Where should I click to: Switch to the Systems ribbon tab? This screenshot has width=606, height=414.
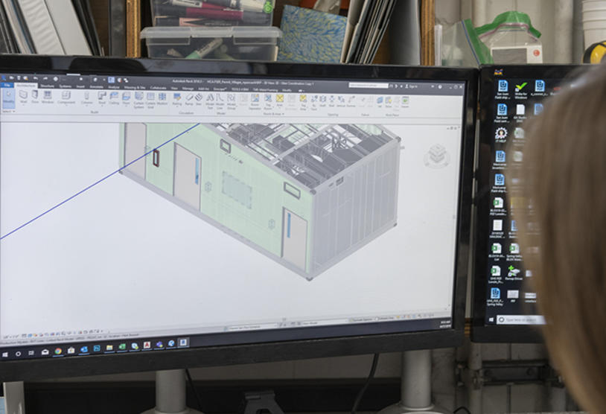(x=66, y=86)
